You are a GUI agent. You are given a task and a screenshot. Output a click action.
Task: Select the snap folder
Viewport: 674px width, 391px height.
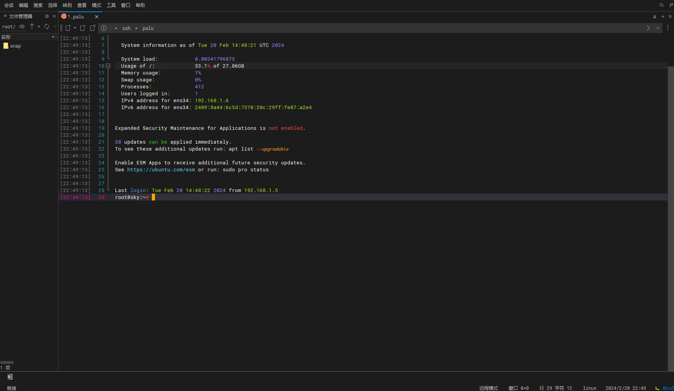[15, 46]
